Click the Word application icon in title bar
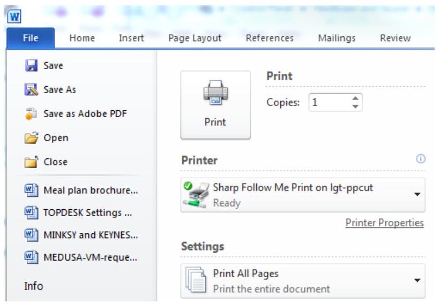440x305 pixels. [x=14, y=16]
